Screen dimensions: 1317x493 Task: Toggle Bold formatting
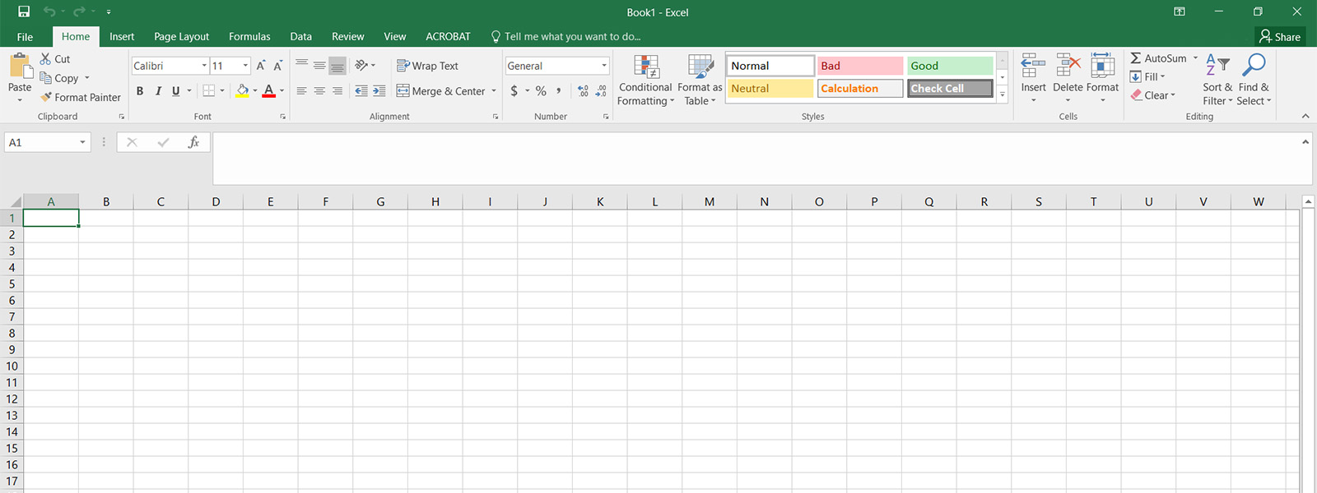click(140, 91)
